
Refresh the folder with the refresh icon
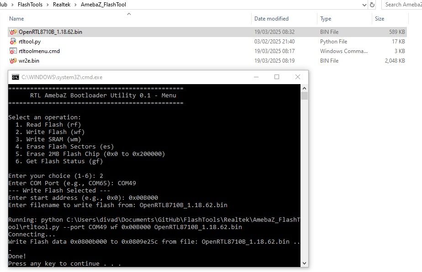(372, 5)
